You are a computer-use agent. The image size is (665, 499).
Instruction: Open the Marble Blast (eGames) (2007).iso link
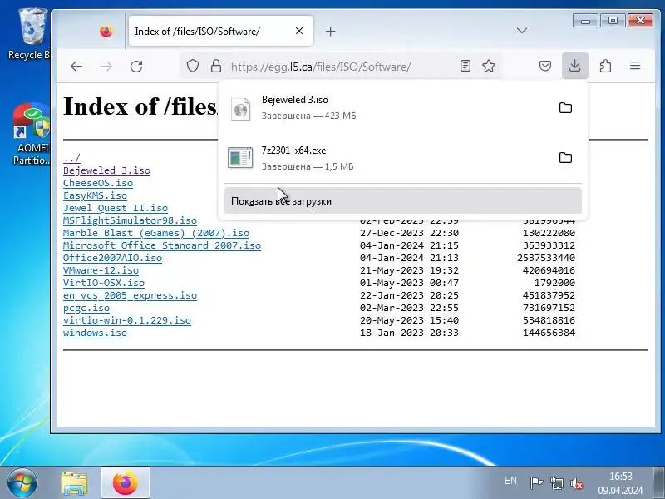pyautogui.click(x=156, y=233)
